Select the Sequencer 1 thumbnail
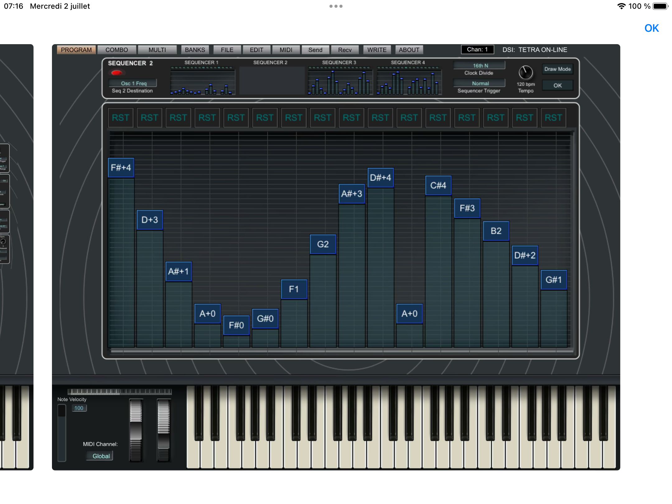This screenshot has width=672, height=504. pos(202,81)
